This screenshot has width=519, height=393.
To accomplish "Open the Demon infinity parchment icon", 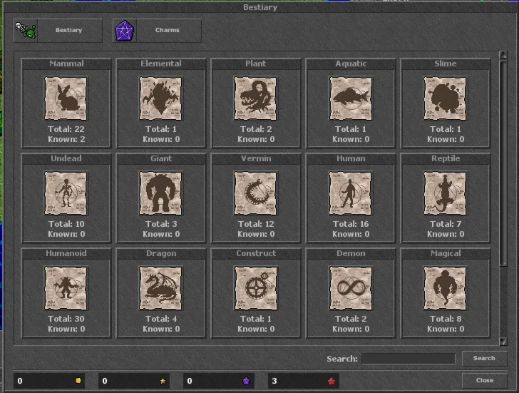I will (351, 288).
